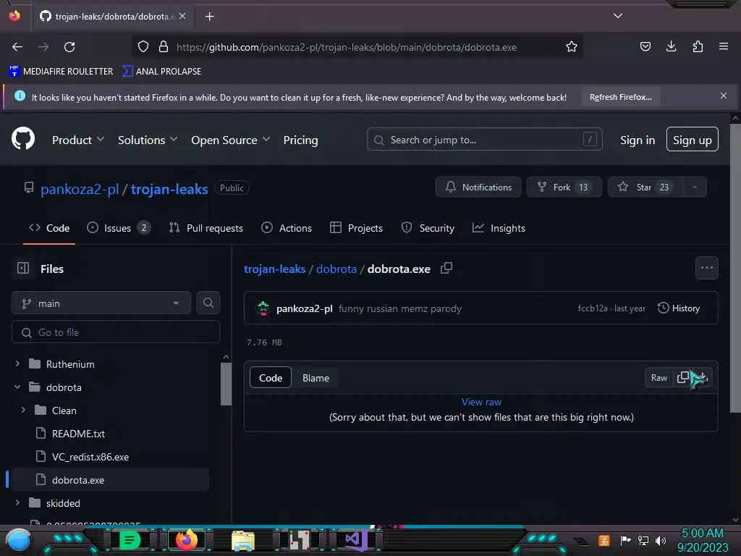The height and width of the screenshot is (556, 741).
Task: Open dobrota breadcrumb link
Action: [336, 269]
